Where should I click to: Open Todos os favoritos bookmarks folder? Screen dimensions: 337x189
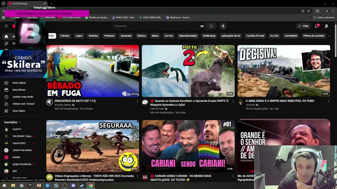[324, 17]
